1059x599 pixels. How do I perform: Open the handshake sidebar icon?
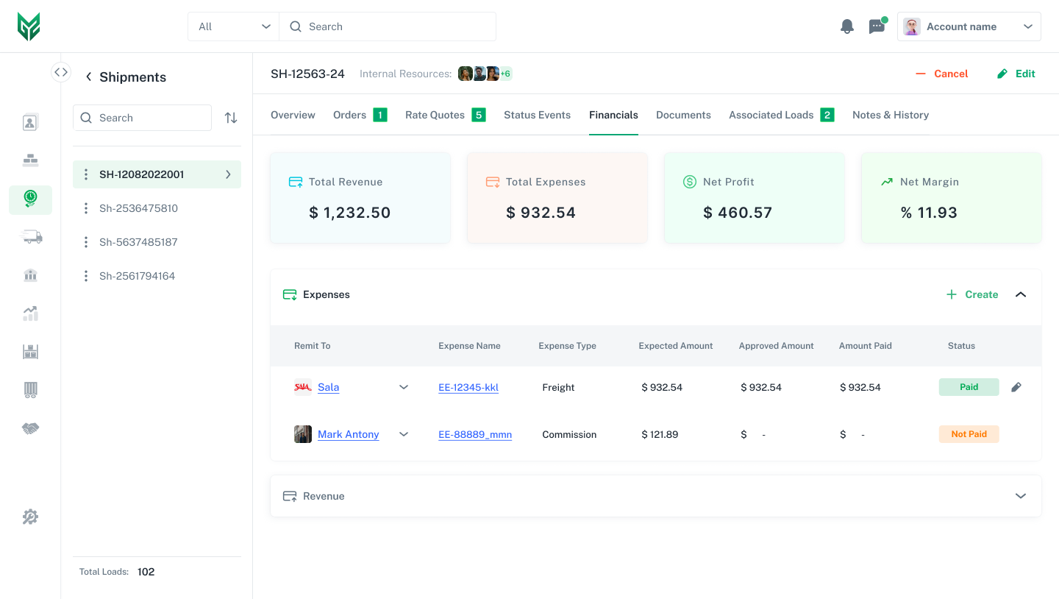30,428
